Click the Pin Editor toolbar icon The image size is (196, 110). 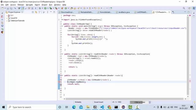(111, 8)
